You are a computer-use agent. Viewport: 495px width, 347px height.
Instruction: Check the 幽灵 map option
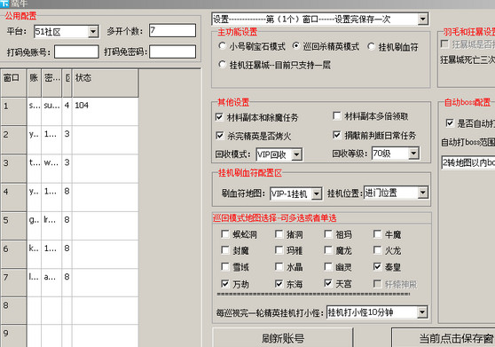(328, 267)
